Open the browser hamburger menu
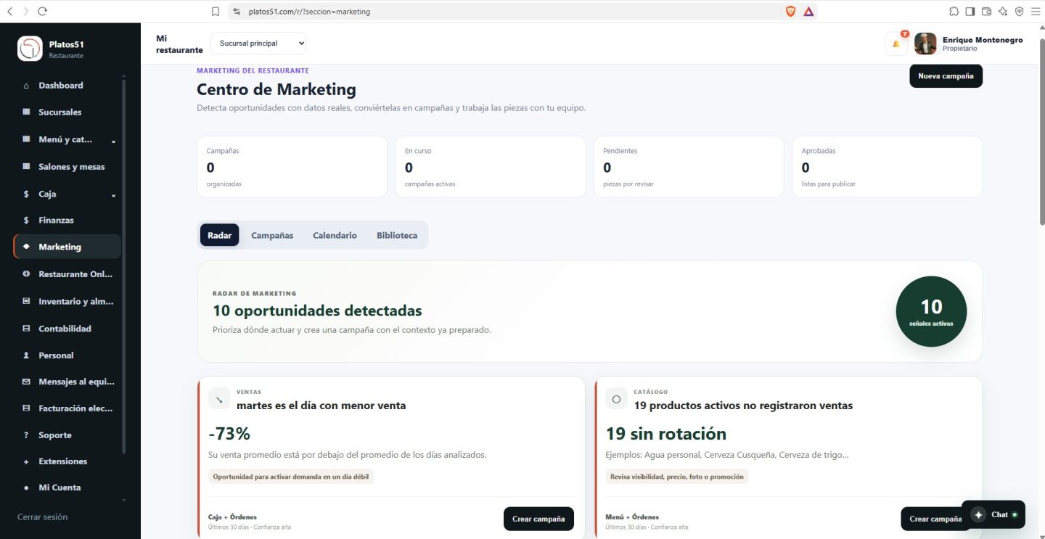The width and height of the screenshot is (1045, 539). pyautogui.click(x=1036, y=11)
